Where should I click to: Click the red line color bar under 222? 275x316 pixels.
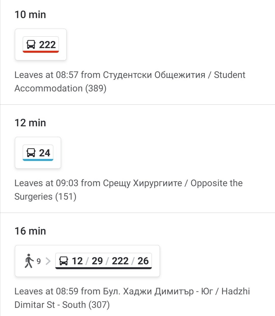point(41,52)
